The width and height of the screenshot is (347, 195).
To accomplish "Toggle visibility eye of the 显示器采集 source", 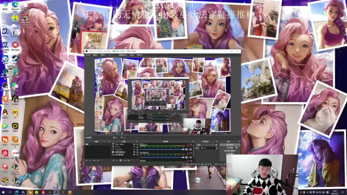I will coord(134,155).
